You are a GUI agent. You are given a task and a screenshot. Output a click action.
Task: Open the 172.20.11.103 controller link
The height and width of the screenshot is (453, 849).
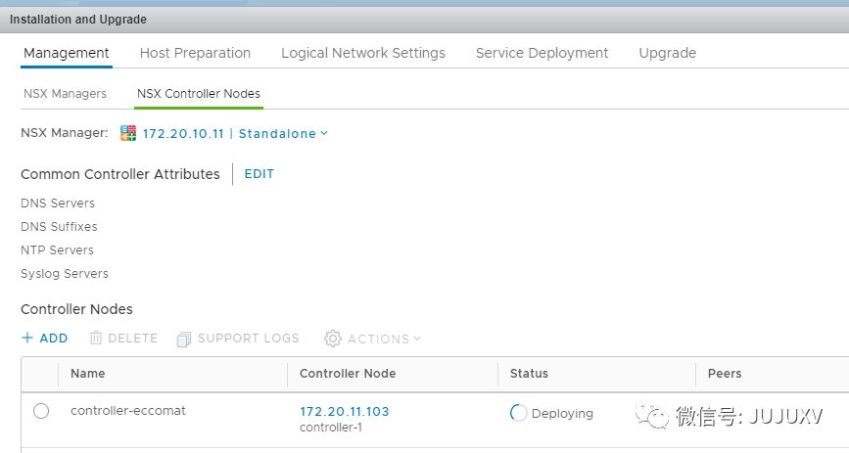click(344, 412)
